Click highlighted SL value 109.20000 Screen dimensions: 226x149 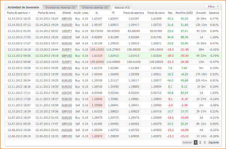[97, 62]
